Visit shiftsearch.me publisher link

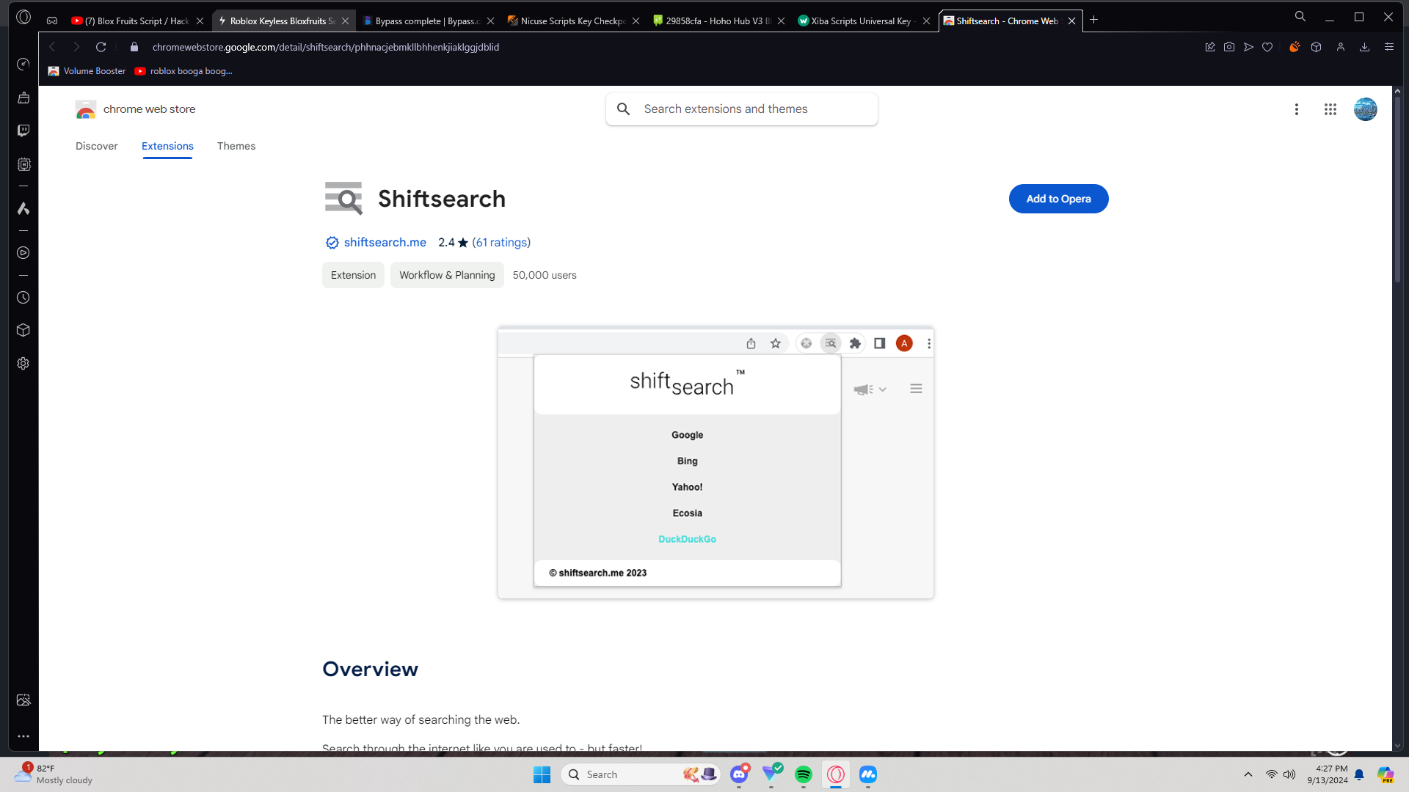click(385, 242)
